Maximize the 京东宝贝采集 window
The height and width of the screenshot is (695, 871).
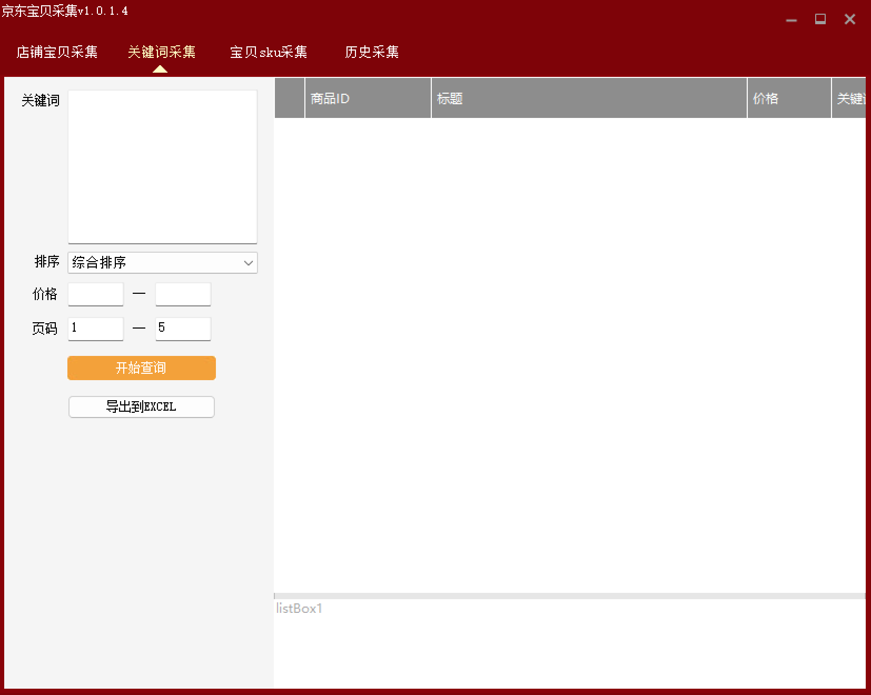click(820, 19)
